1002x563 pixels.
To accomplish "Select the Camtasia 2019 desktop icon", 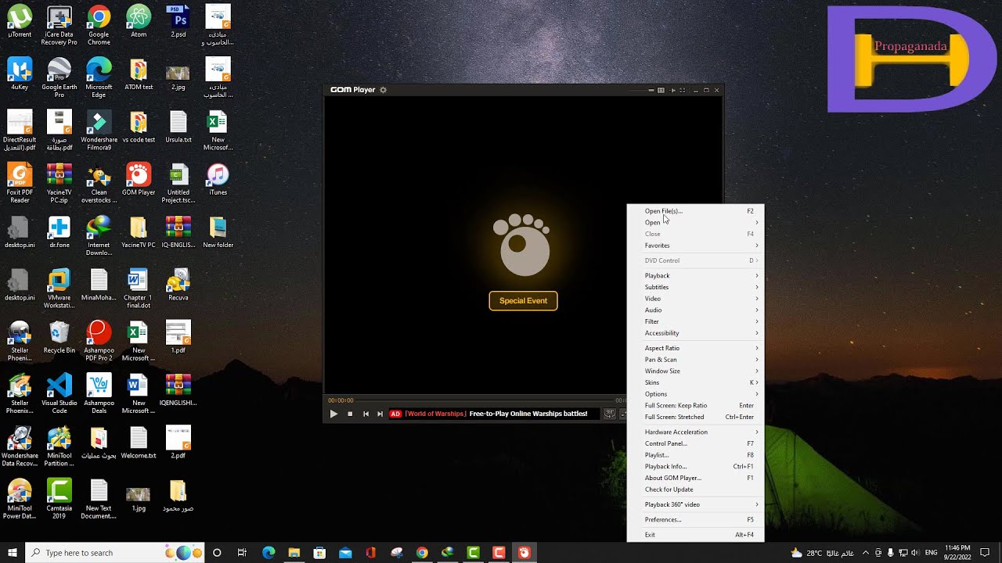I will tap(59, 499).
